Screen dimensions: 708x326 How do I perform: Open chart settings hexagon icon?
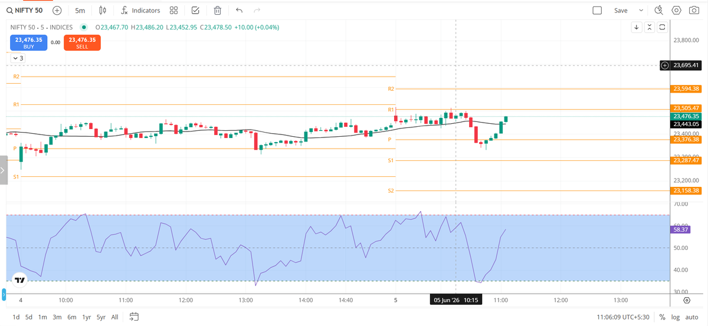[x=677, y=10]
